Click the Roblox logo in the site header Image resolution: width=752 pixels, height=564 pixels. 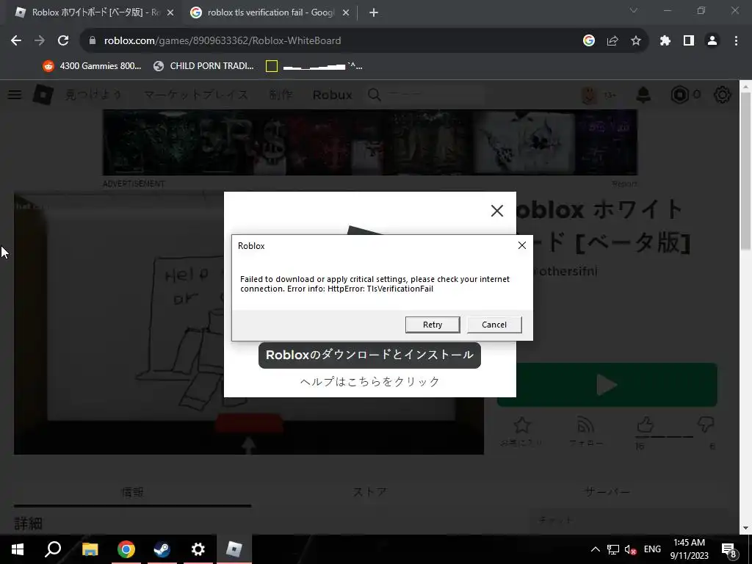pyautogui.click(x=43, y=95)
